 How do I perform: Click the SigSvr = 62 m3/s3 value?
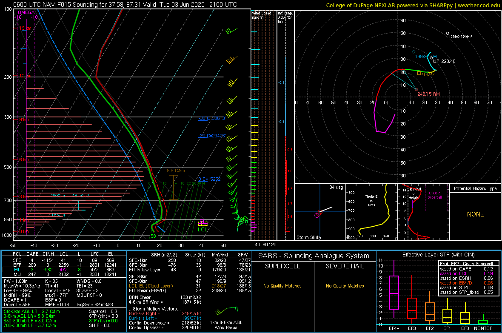tap(95, 305)
